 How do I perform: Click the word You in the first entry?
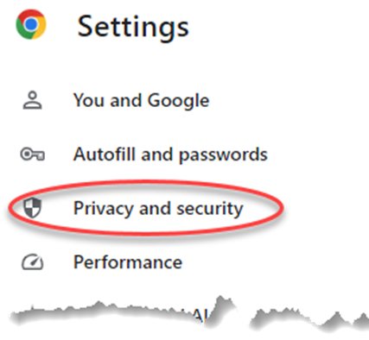pyautogui.click(x=89, y=100)
